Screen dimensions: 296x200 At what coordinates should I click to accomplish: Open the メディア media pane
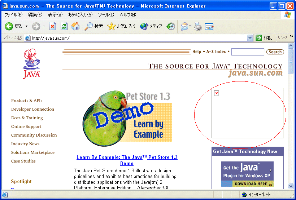click(151, 26)
